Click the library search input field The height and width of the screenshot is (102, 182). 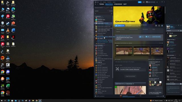[103, 14]
